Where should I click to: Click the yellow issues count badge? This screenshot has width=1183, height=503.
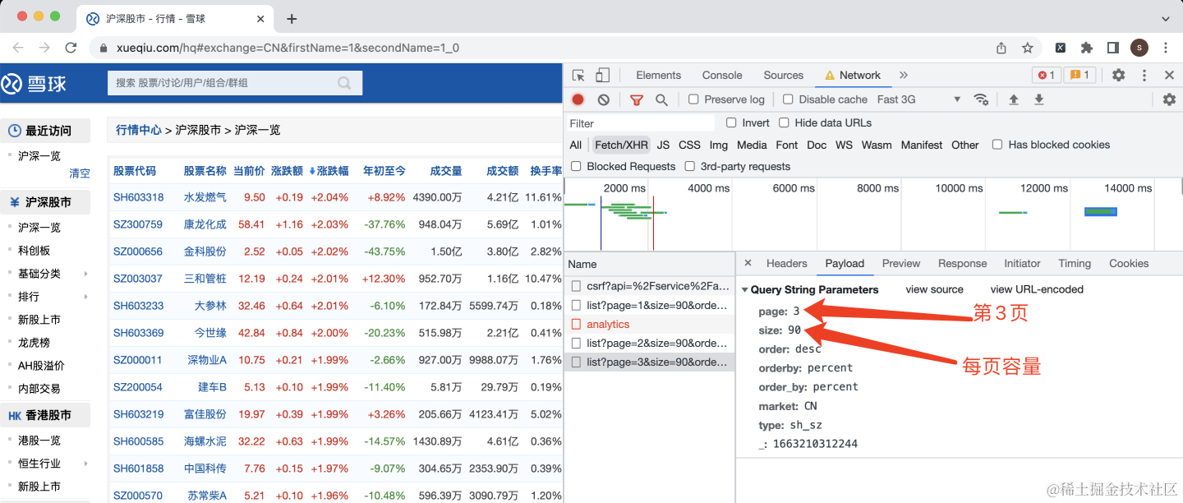1079,75
